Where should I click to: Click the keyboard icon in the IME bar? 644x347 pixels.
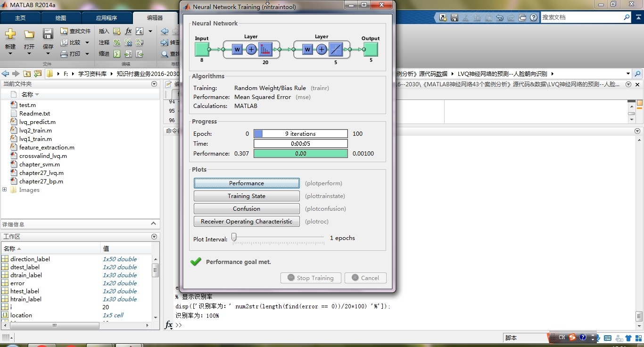point(608,338)
